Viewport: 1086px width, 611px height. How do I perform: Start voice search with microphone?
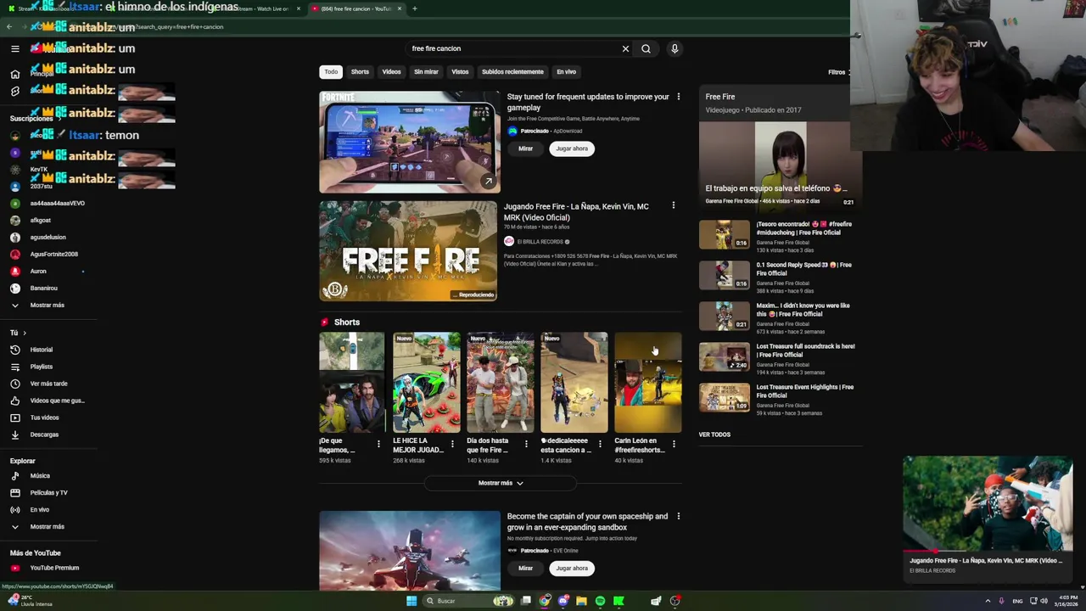point(675,48)
